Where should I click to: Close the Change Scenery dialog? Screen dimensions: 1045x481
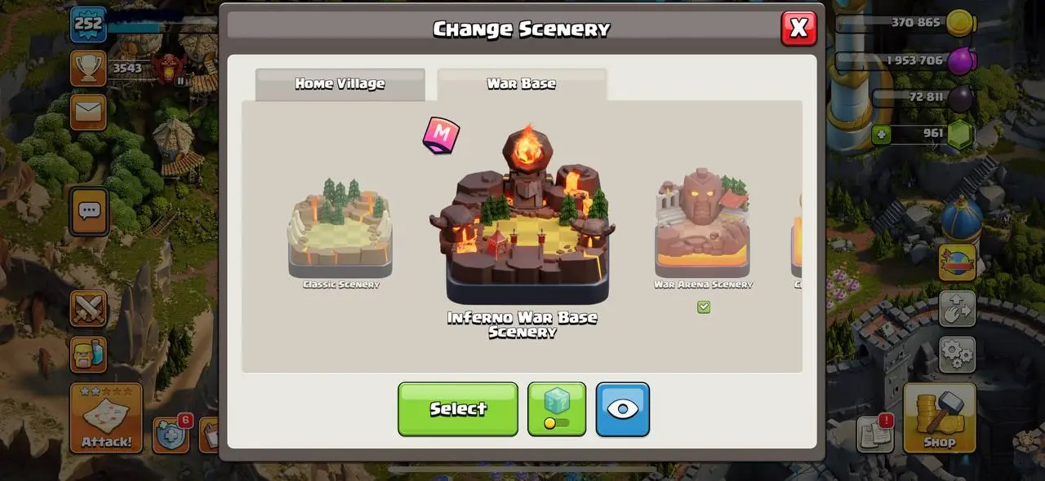coord(798,29)
